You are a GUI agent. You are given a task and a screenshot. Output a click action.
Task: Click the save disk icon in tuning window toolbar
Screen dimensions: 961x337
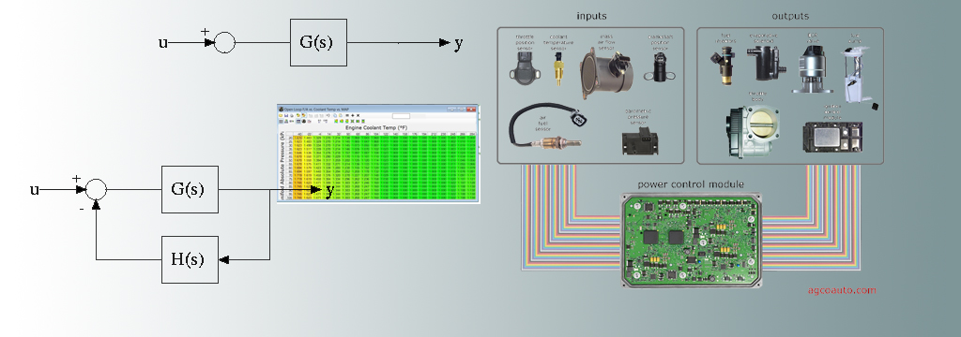click(285, 115)
